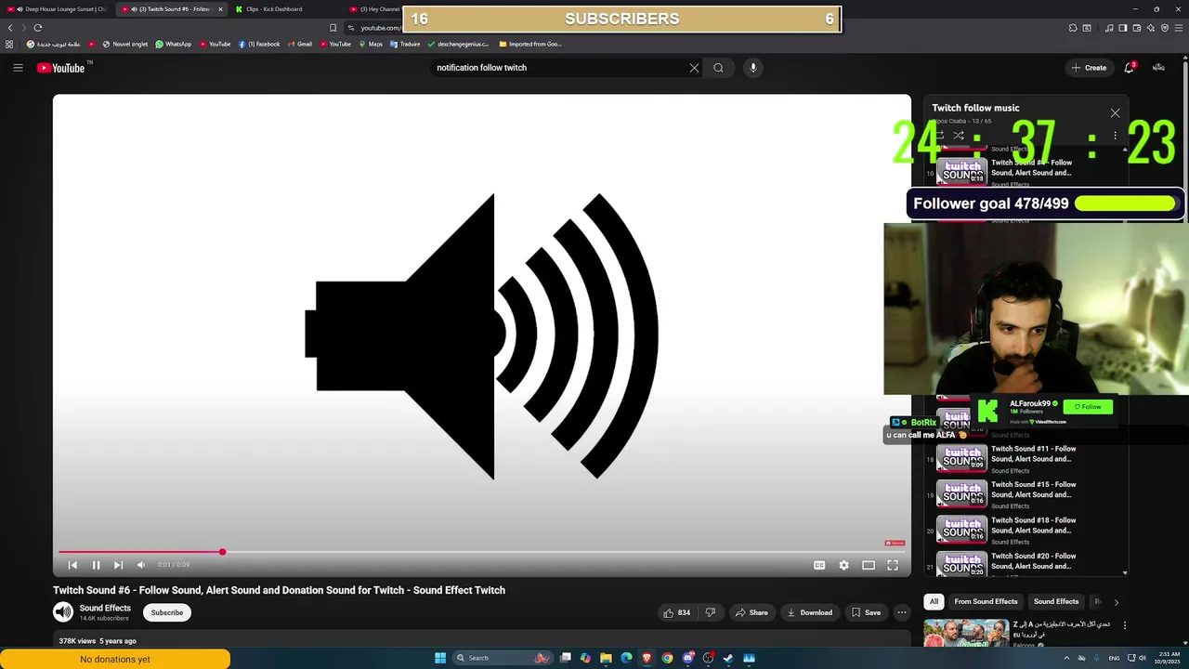Open the browser AI assistant sparkle icon
Image resolution: width=1189 pixels, height=669 pixels.
click(1151, 28)
